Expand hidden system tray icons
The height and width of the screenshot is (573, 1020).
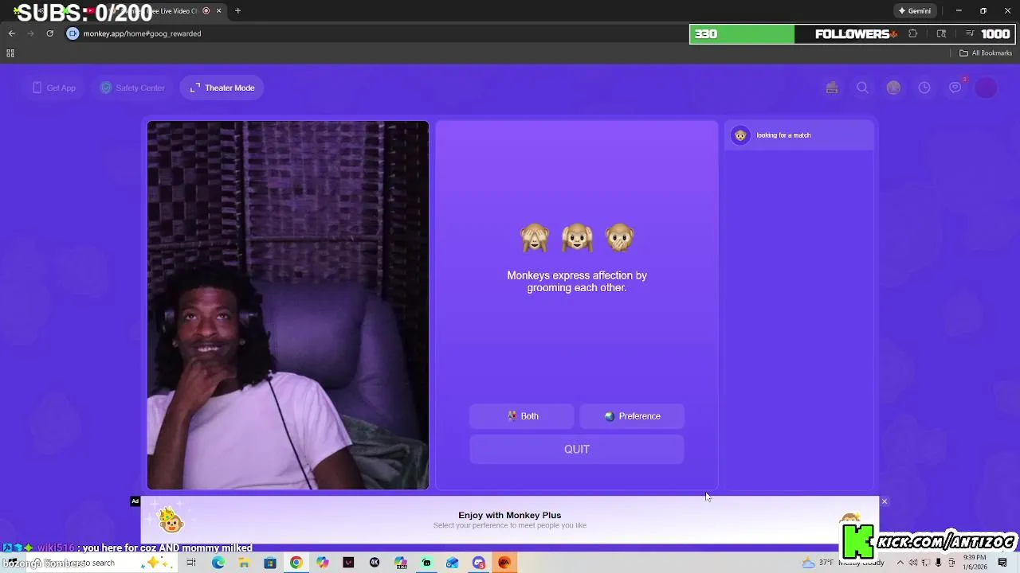coord(900,563)
